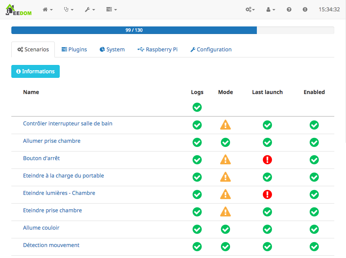Click the Logs status icon for Bouton d'arrêt

click(x=197, y=160)
